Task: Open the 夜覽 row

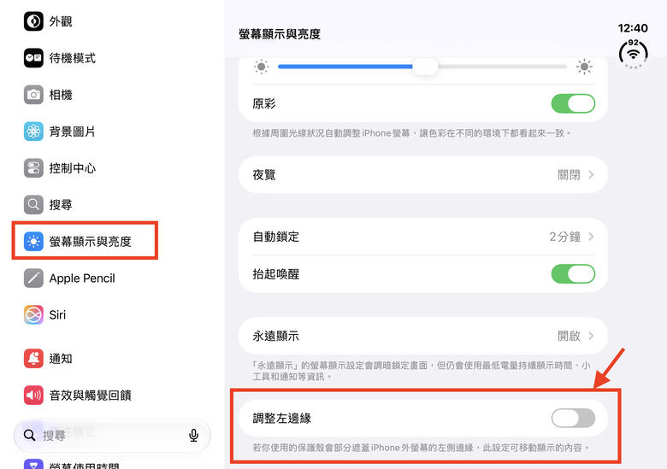Action: (x=422, y=174)
